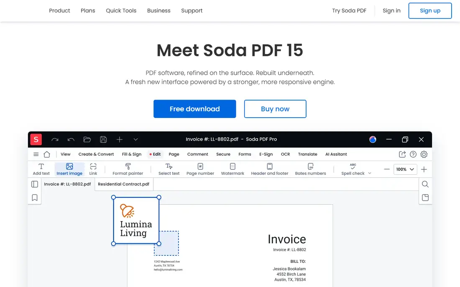Click the share/export icon
This screenshot has width=460, height=287.
point(402,154)
